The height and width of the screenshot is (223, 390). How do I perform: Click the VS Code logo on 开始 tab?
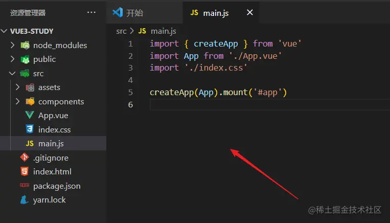[118, 12]
